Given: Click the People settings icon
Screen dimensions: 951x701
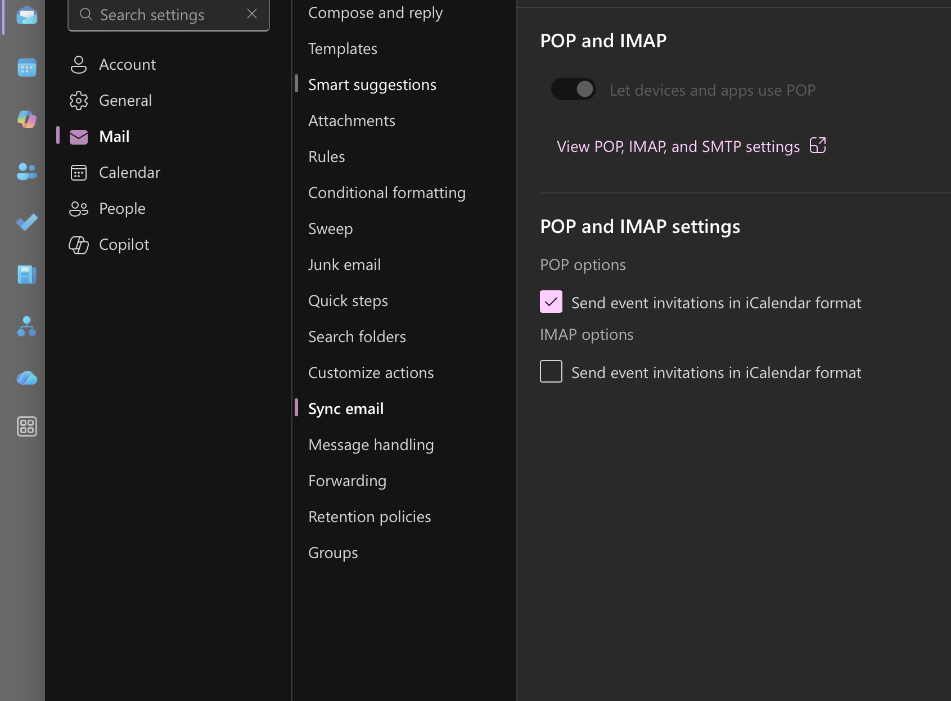Looking at the screenshot, I should (79, 209).
